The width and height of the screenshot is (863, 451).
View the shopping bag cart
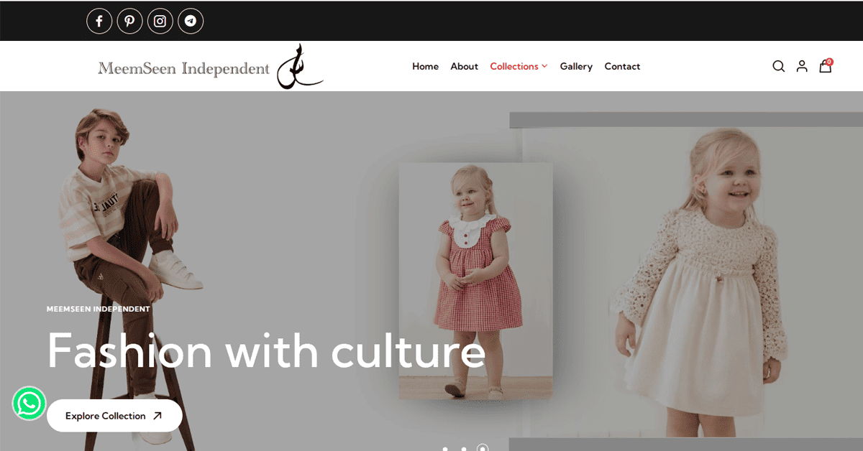826,65
